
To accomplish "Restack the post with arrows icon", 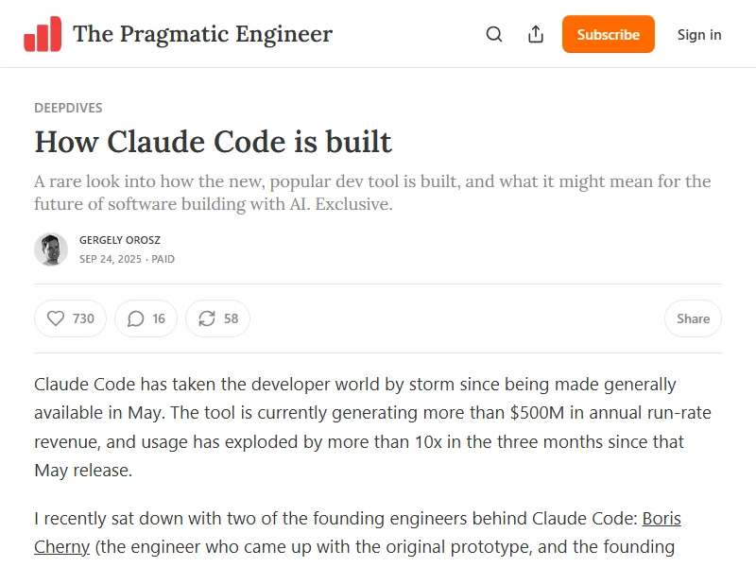I will point(207,318).
